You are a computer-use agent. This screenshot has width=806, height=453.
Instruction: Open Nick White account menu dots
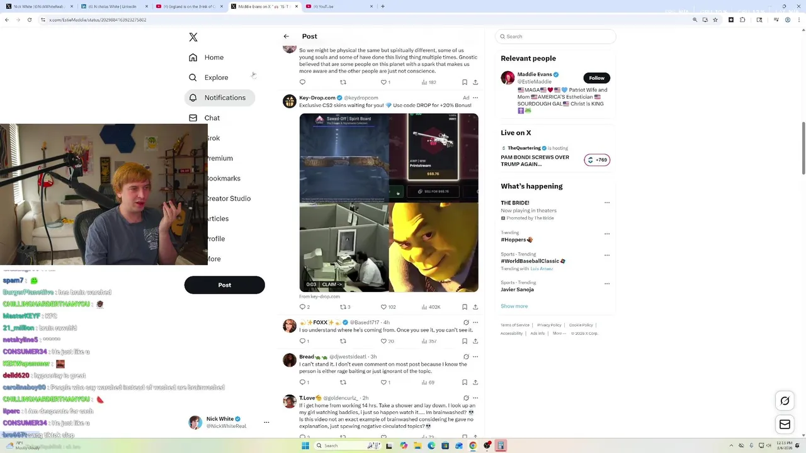click(266, 422)
